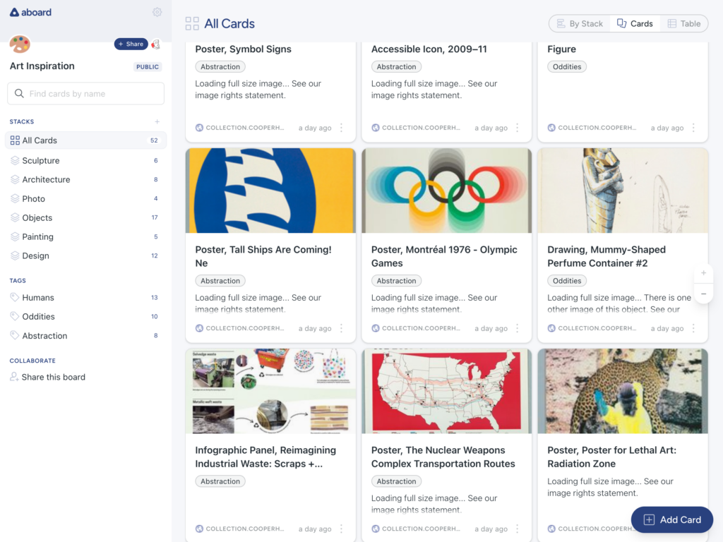Viewport: 723px width, 542px height.
Task: Click the Share button
Action: click(x=131, y=44)
